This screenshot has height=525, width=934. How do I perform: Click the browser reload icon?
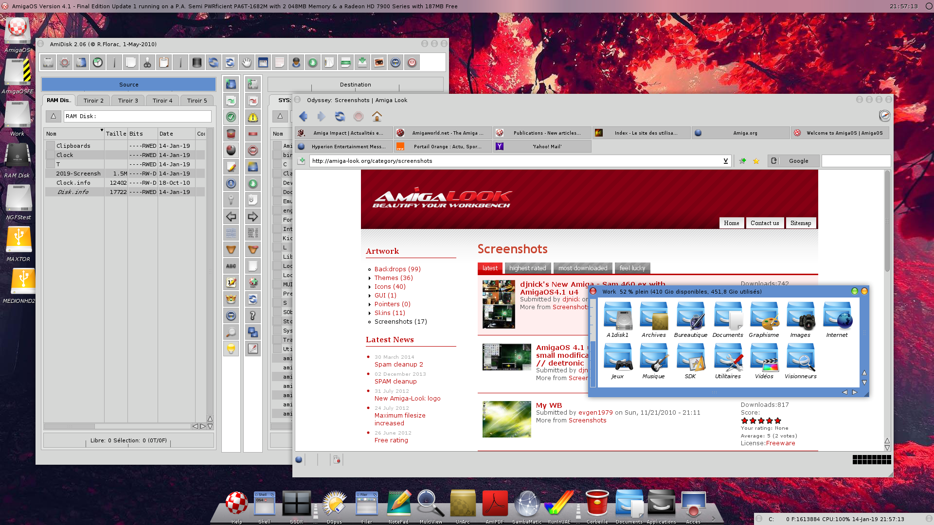pyautogui.click(x=340, y=116)
